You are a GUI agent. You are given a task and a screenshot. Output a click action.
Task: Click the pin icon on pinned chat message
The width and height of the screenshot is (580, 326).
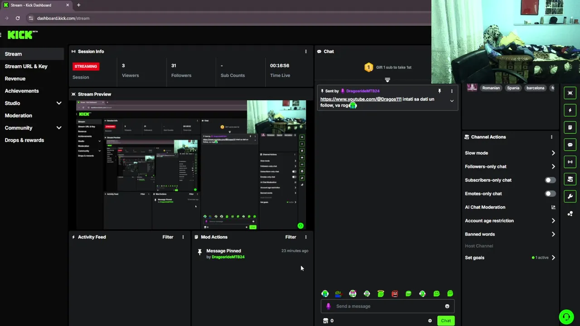click(439, 91)
